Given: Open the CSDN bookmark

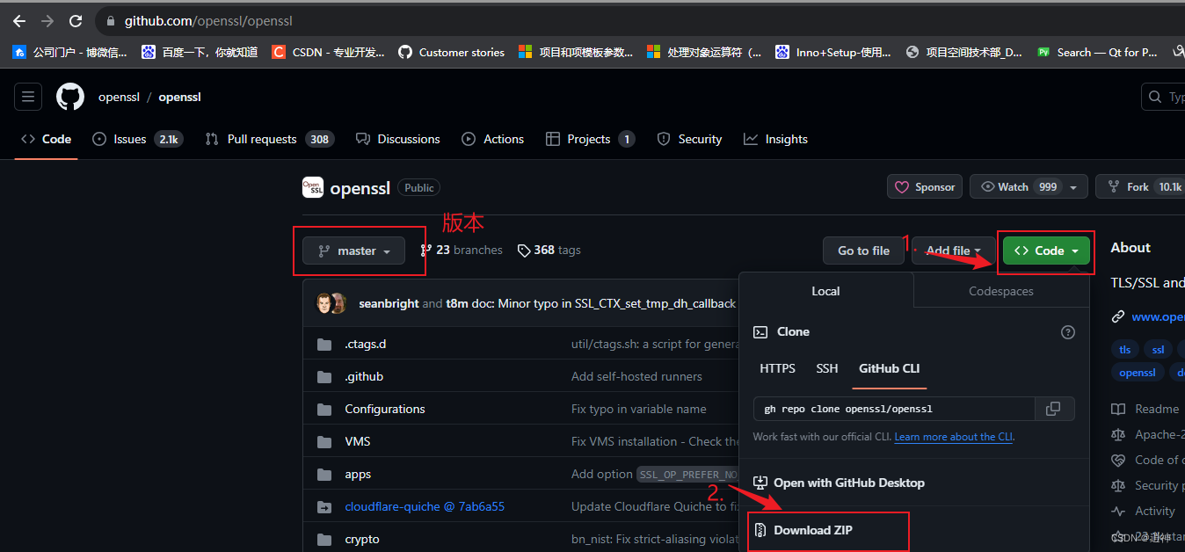Looking at the screenshot, I should tap(328, 52).
